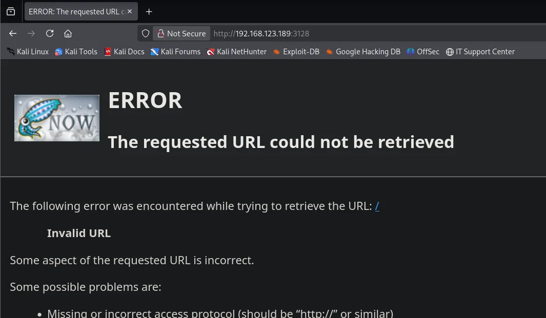Open the Kali Linux bookmark
The width and height of the screenshot is (546, 318).
pyautogui.click(x=28, y=52)
